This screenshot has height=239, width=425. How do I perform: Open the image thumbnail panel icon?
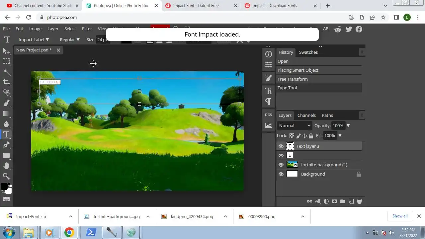click(269, 125)
